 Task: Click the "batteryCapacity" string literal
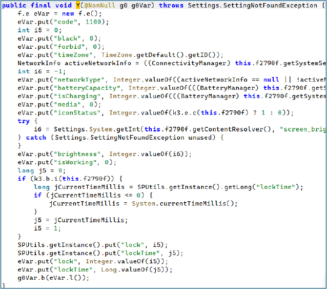click(x=78, y=88)
